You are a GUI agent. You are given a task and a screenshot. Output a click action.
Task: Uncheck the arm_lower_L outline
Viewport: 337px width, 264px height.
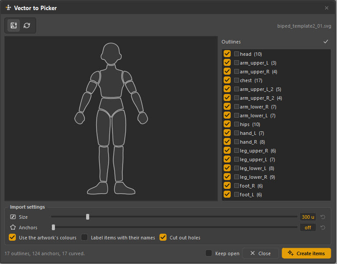[x=227, y=116]
